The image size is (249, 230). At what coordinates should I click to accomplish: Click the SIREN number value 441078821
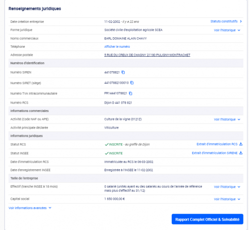[x=112, y=72]
